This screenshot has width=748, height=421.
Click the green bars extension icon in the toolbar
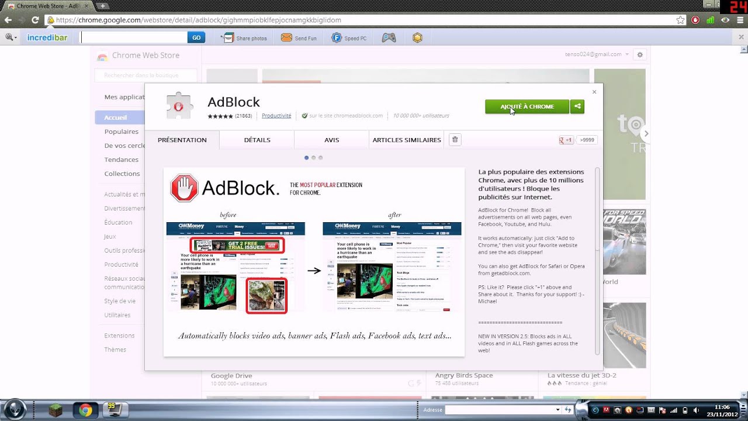710,20
